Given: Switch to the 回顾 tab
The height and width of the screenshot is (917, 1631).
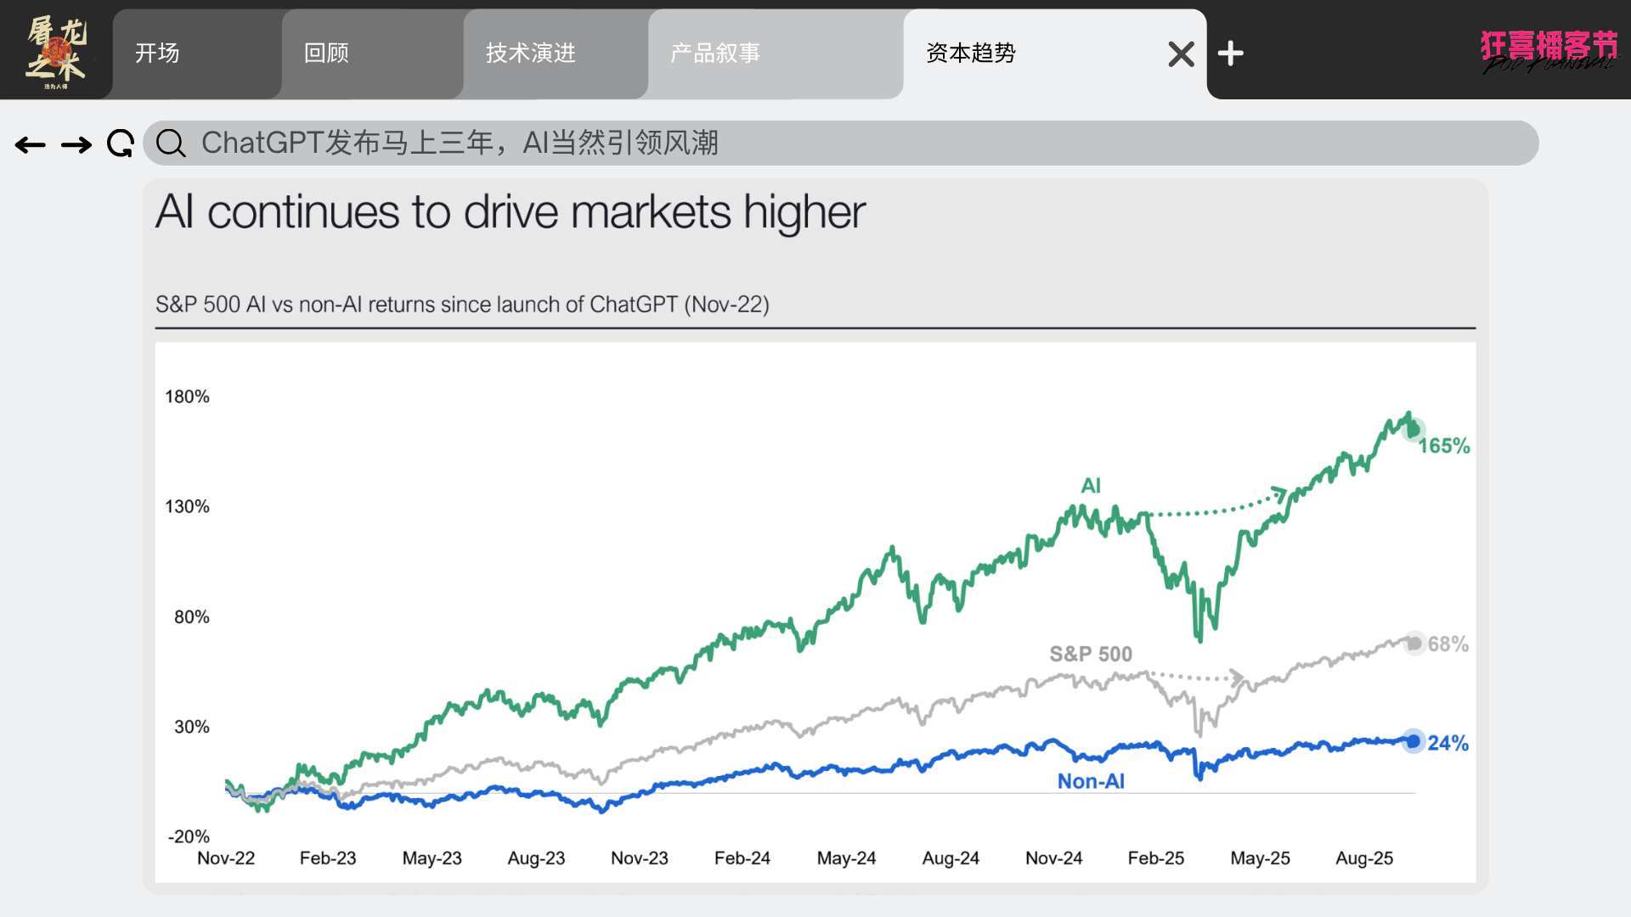Looking at the screenshot, I should click(x=327, y=53).
